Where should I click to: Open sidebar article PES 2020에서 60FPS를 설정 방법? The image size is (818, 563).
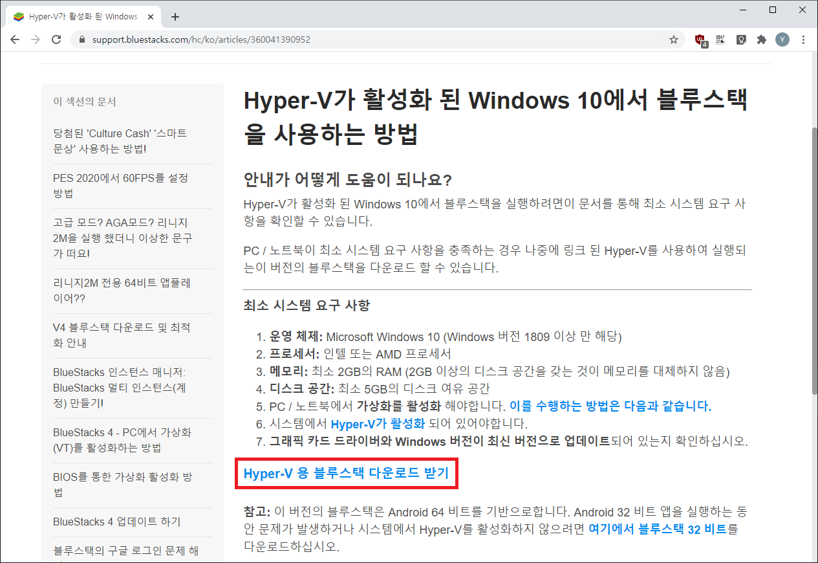point(120,186)
